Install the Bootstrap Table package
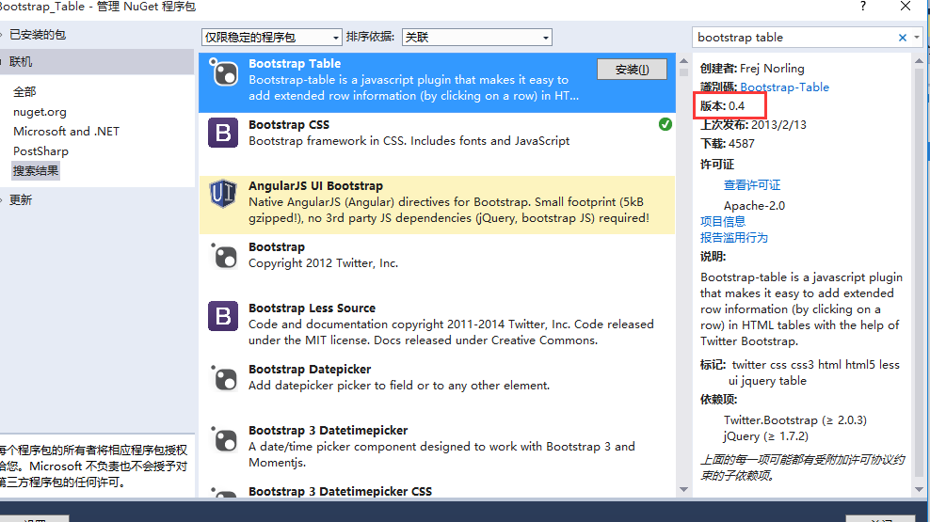This screenshot has width=930, height=522. (x=632, y=70)
